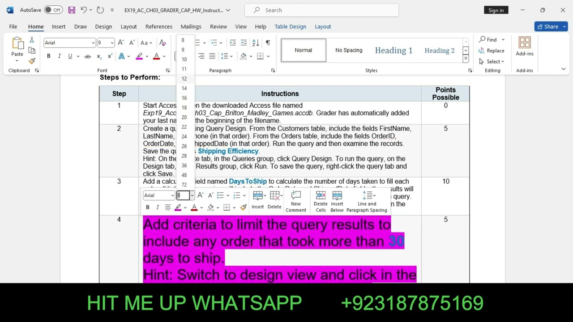Apply strikethrough in the ribbon
This screenshot has width=573, height=322.
(87, 56)
